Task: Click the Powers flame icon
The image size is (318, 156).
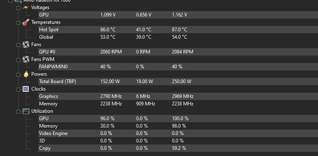Action: pyautogui.click(x=26, y=74)
